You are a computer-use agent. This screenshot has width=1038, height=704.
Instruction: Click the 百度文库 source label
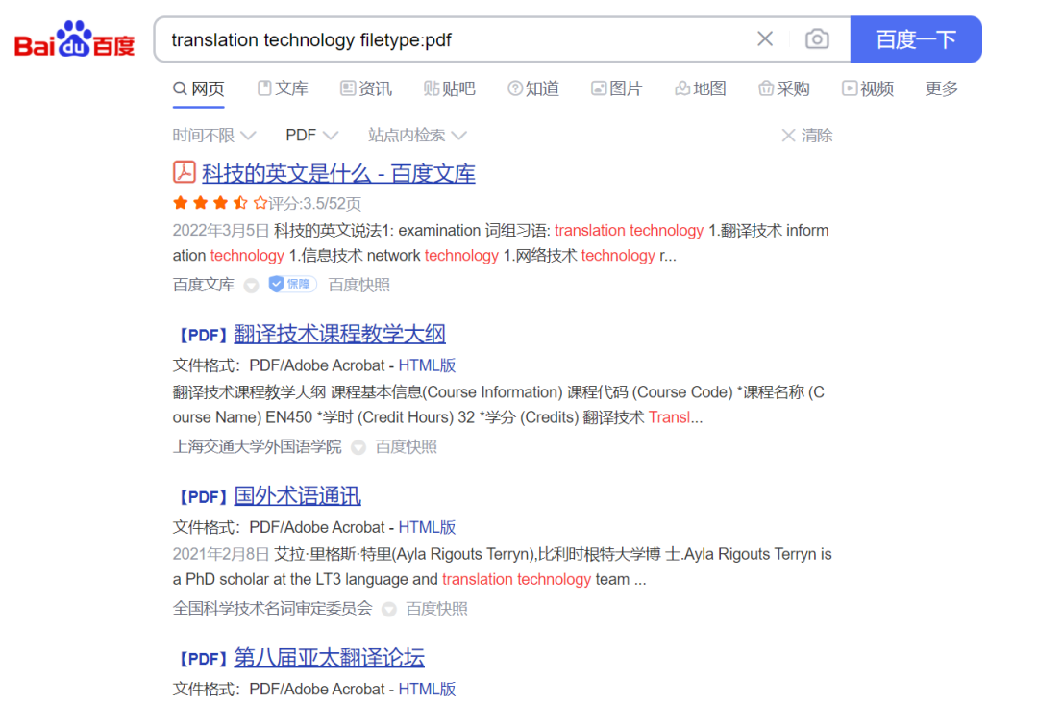(203, 285)
